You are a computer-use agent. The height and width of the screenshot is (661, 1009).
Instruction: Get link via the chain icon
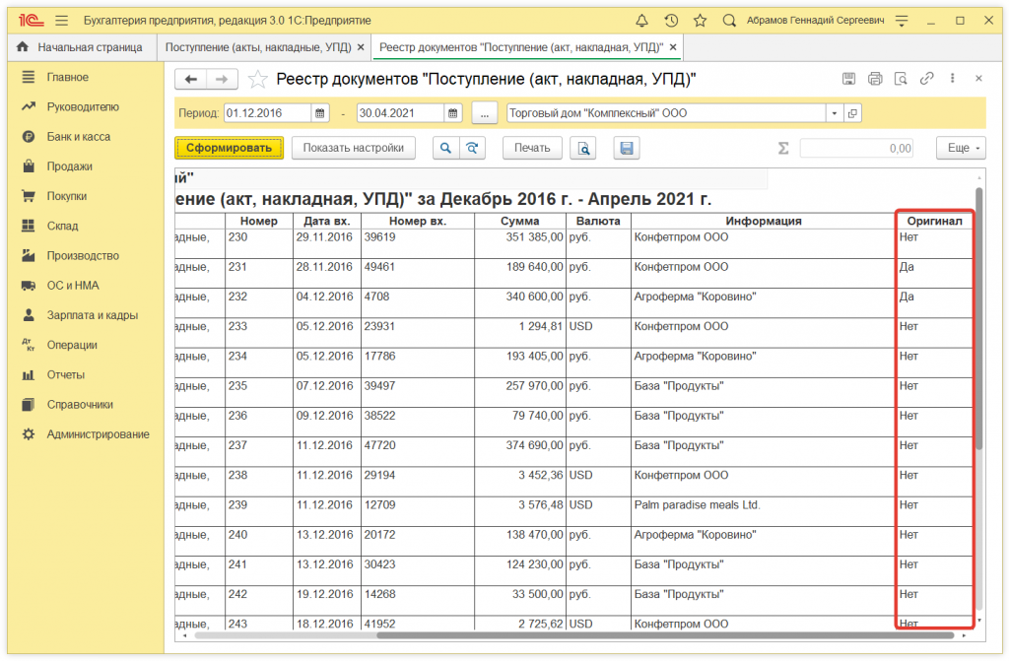926,79
